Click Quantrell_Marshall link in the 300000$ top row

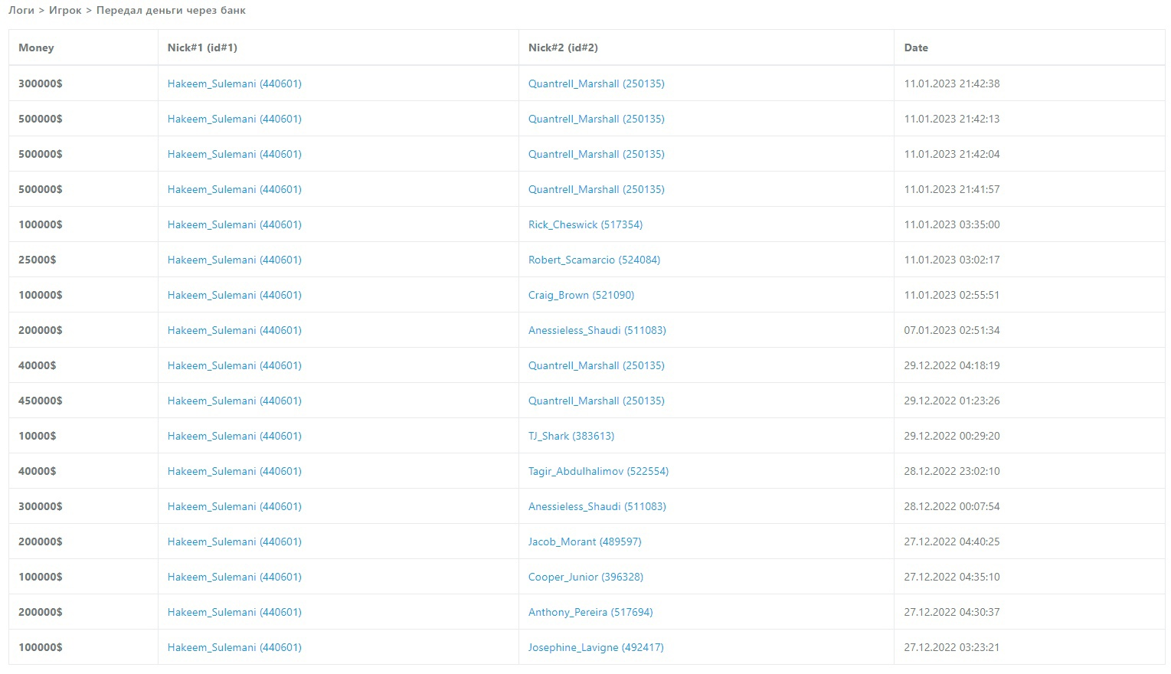596,83
